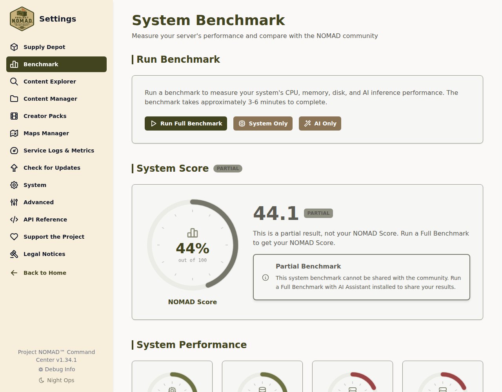
Task: Click the Service Logs gauge icon
Action: (14, 151)
